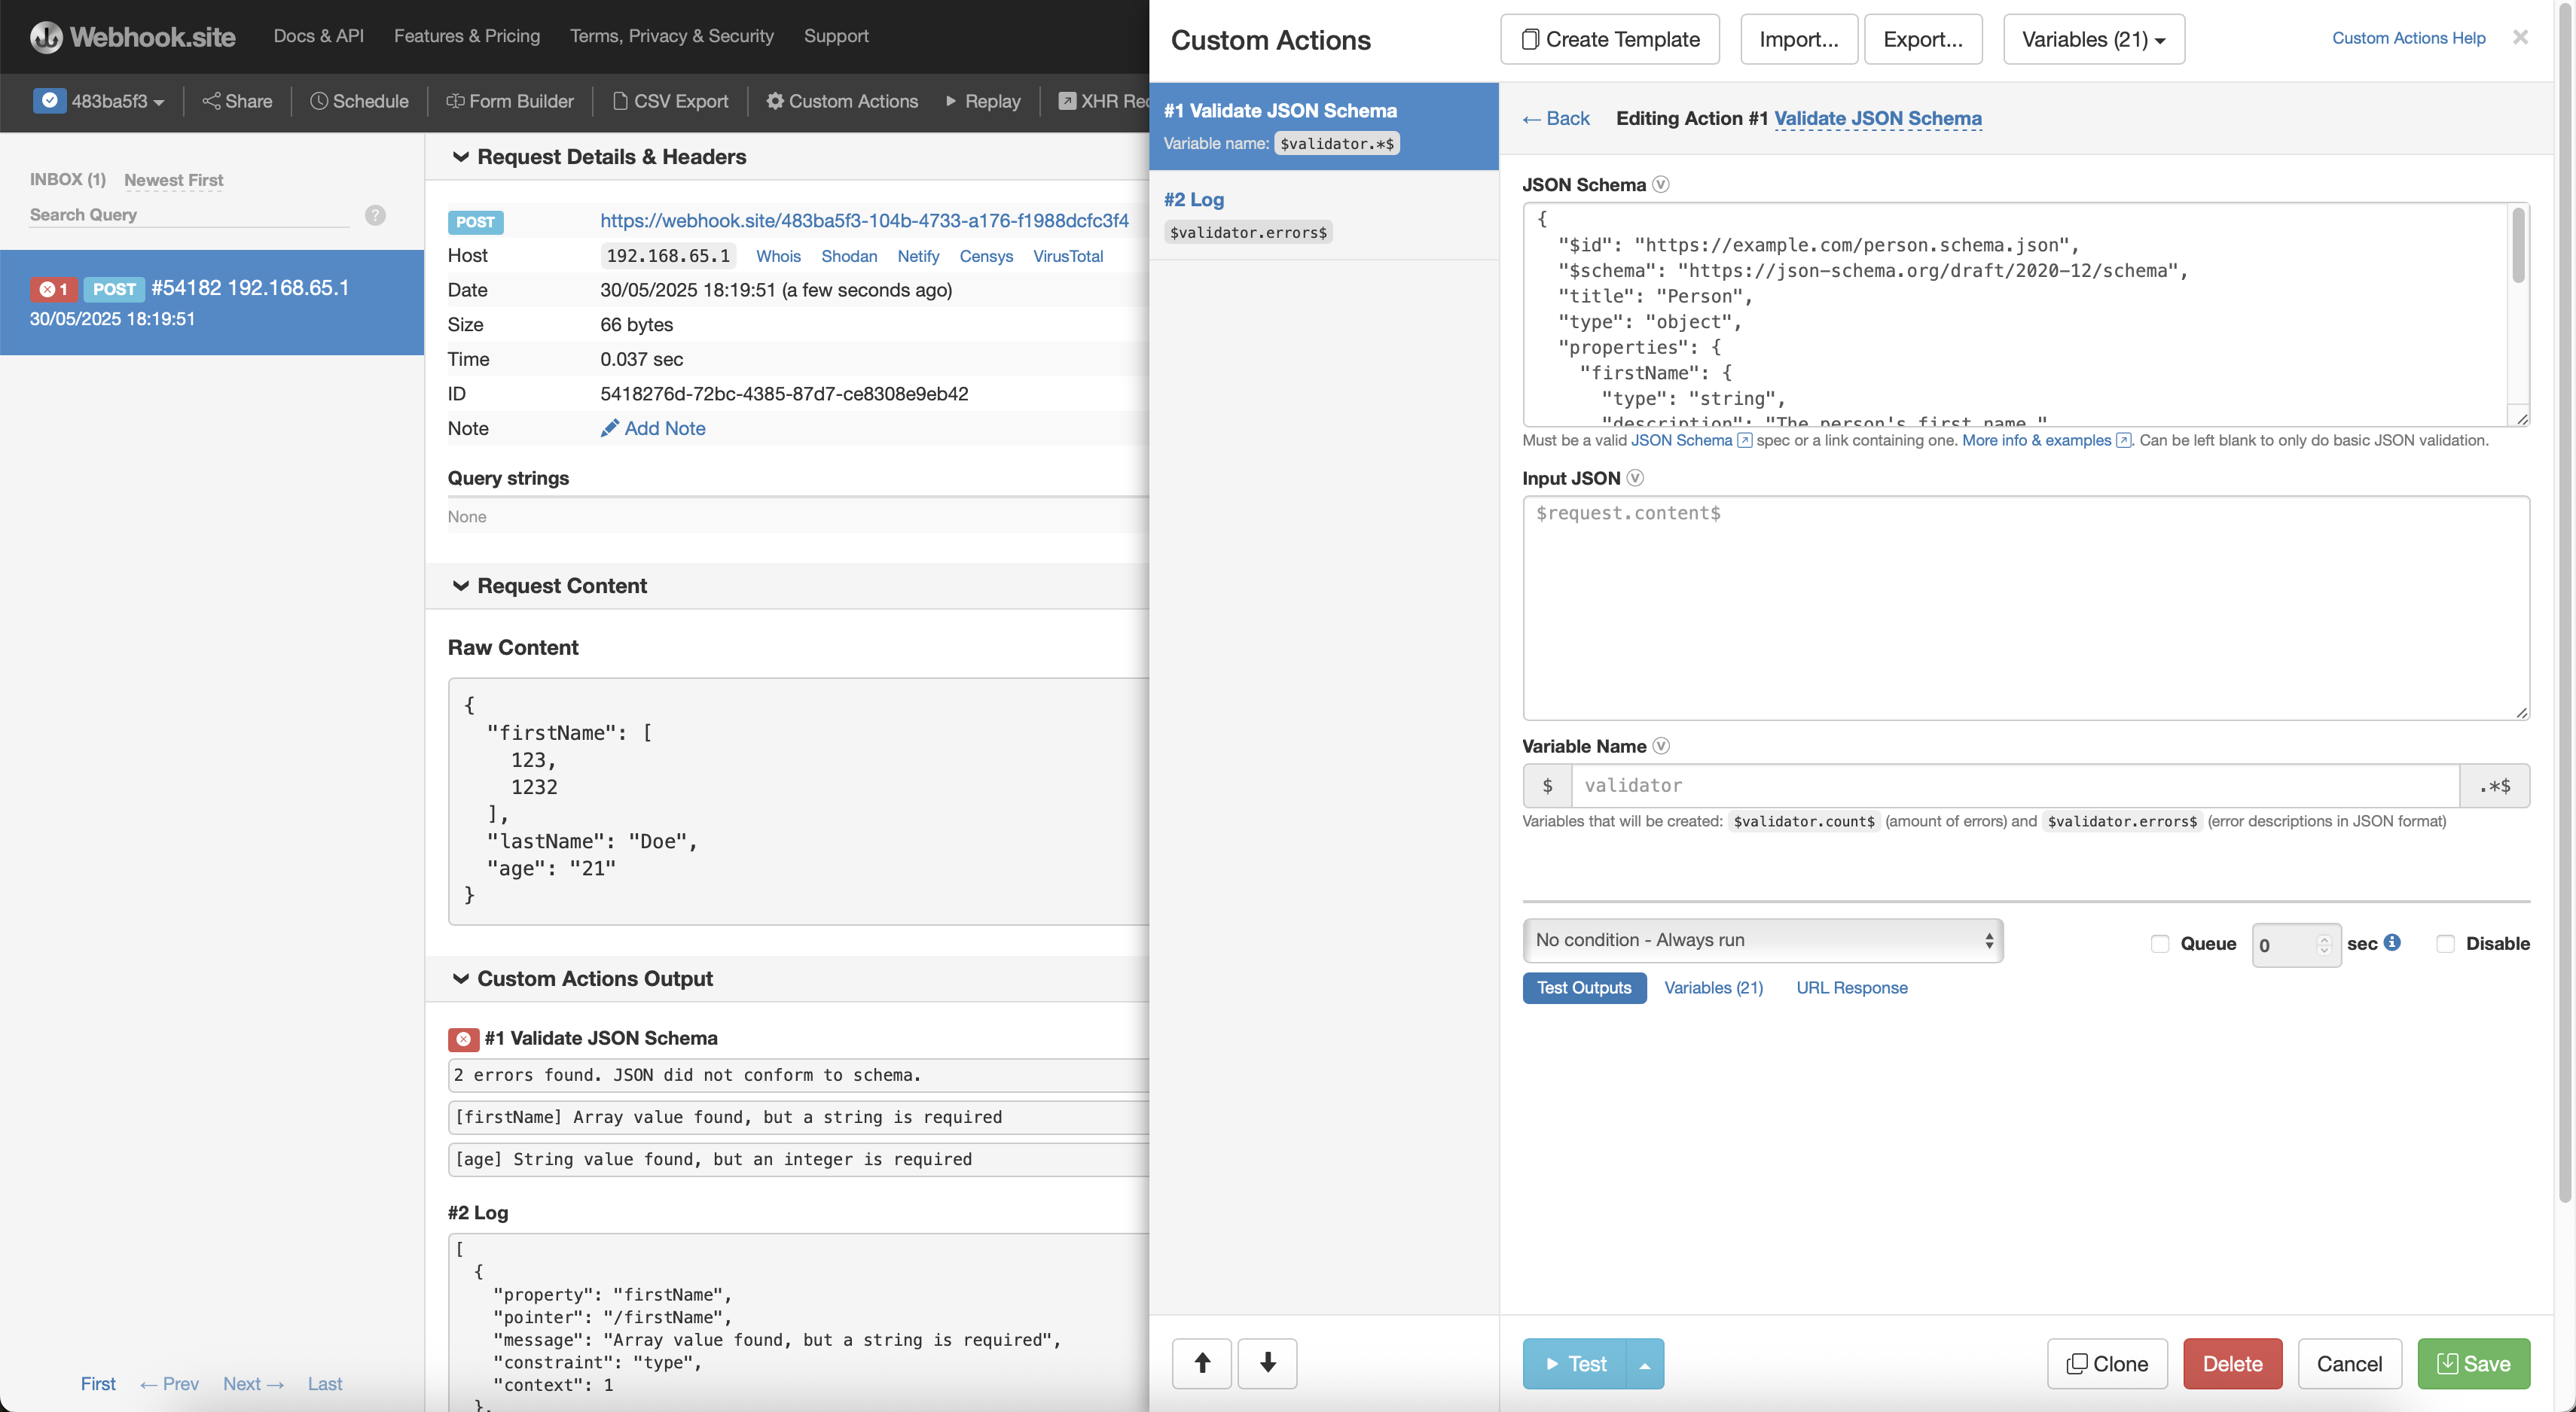Click the Cancel button
The height and width of the screenshot is (1412, 2576).
[2349, 1364]
